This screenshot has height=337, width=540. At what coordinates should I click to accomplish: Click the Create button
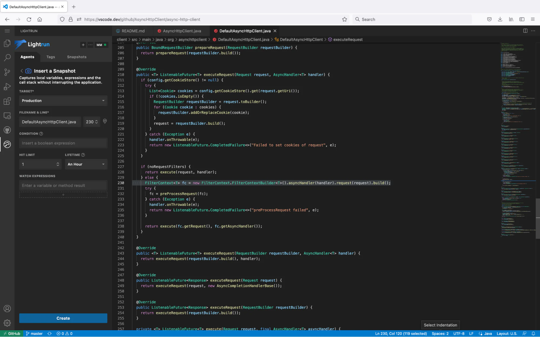tap(63, 318)
